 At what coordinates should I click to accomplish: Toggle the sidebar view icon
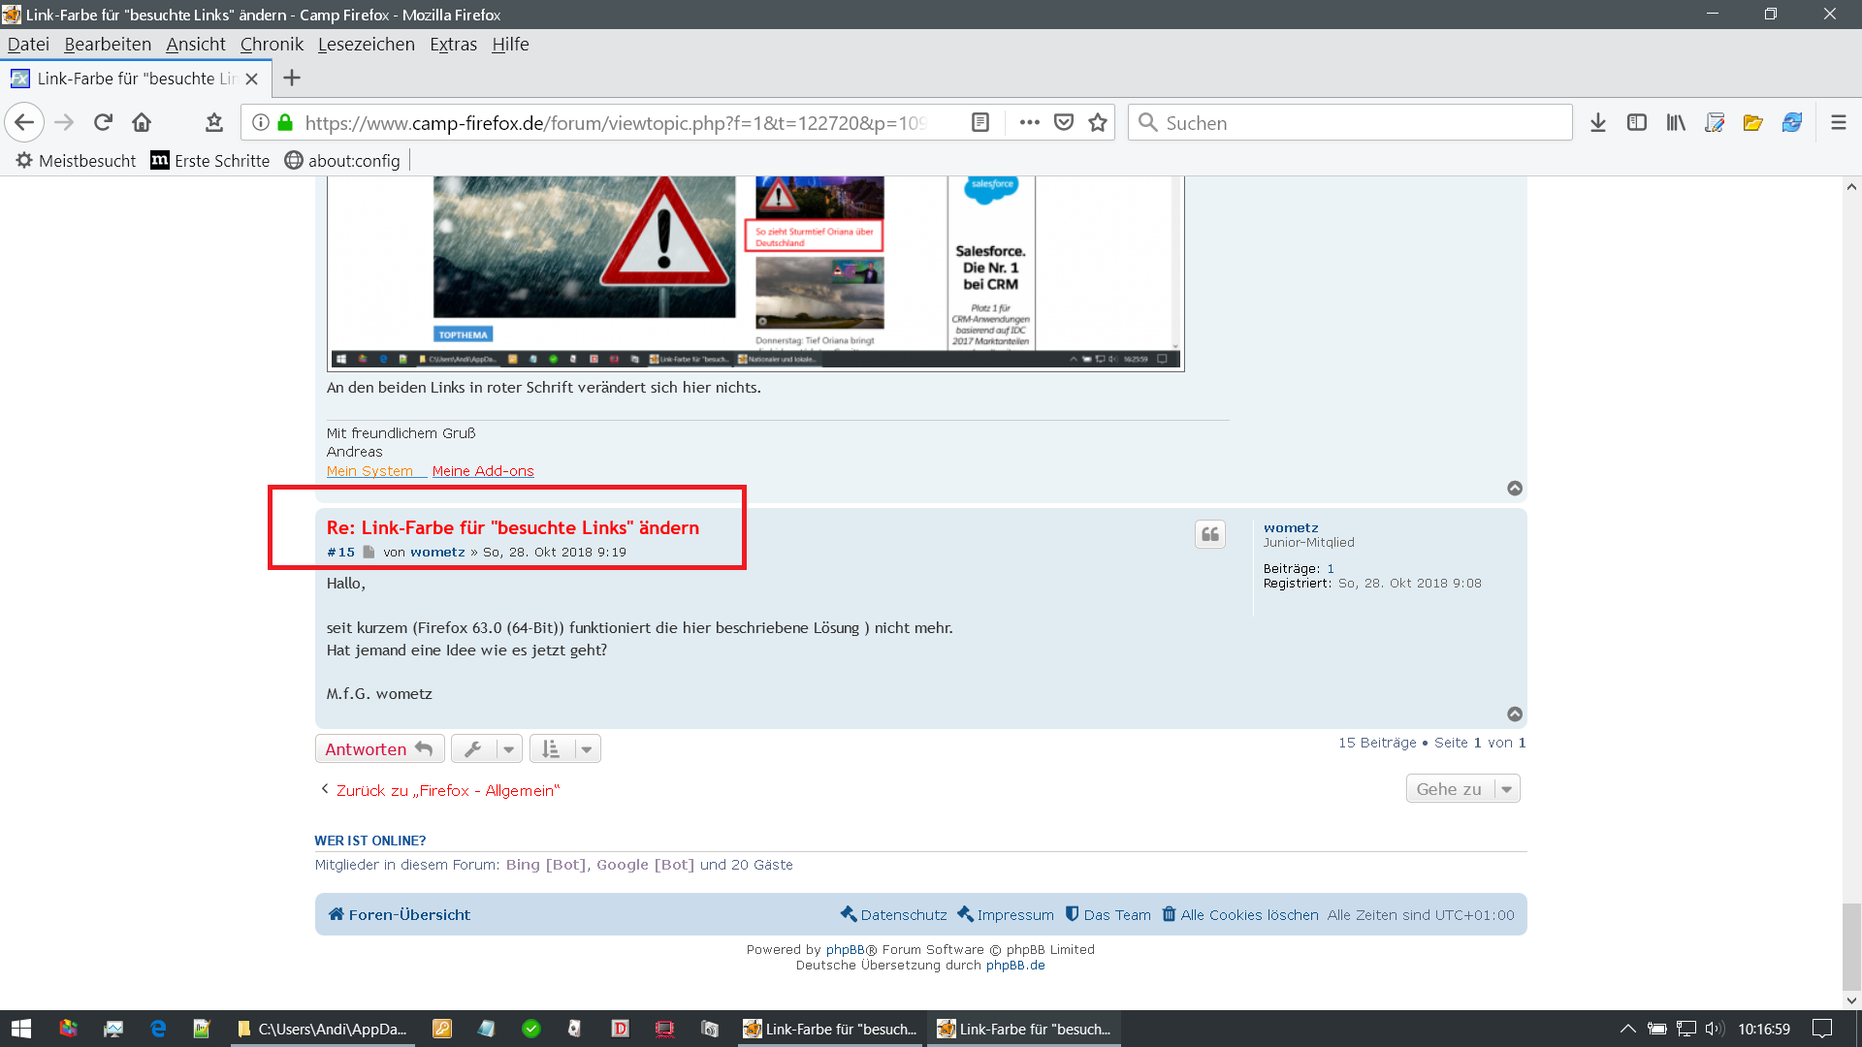point(1637,122)
